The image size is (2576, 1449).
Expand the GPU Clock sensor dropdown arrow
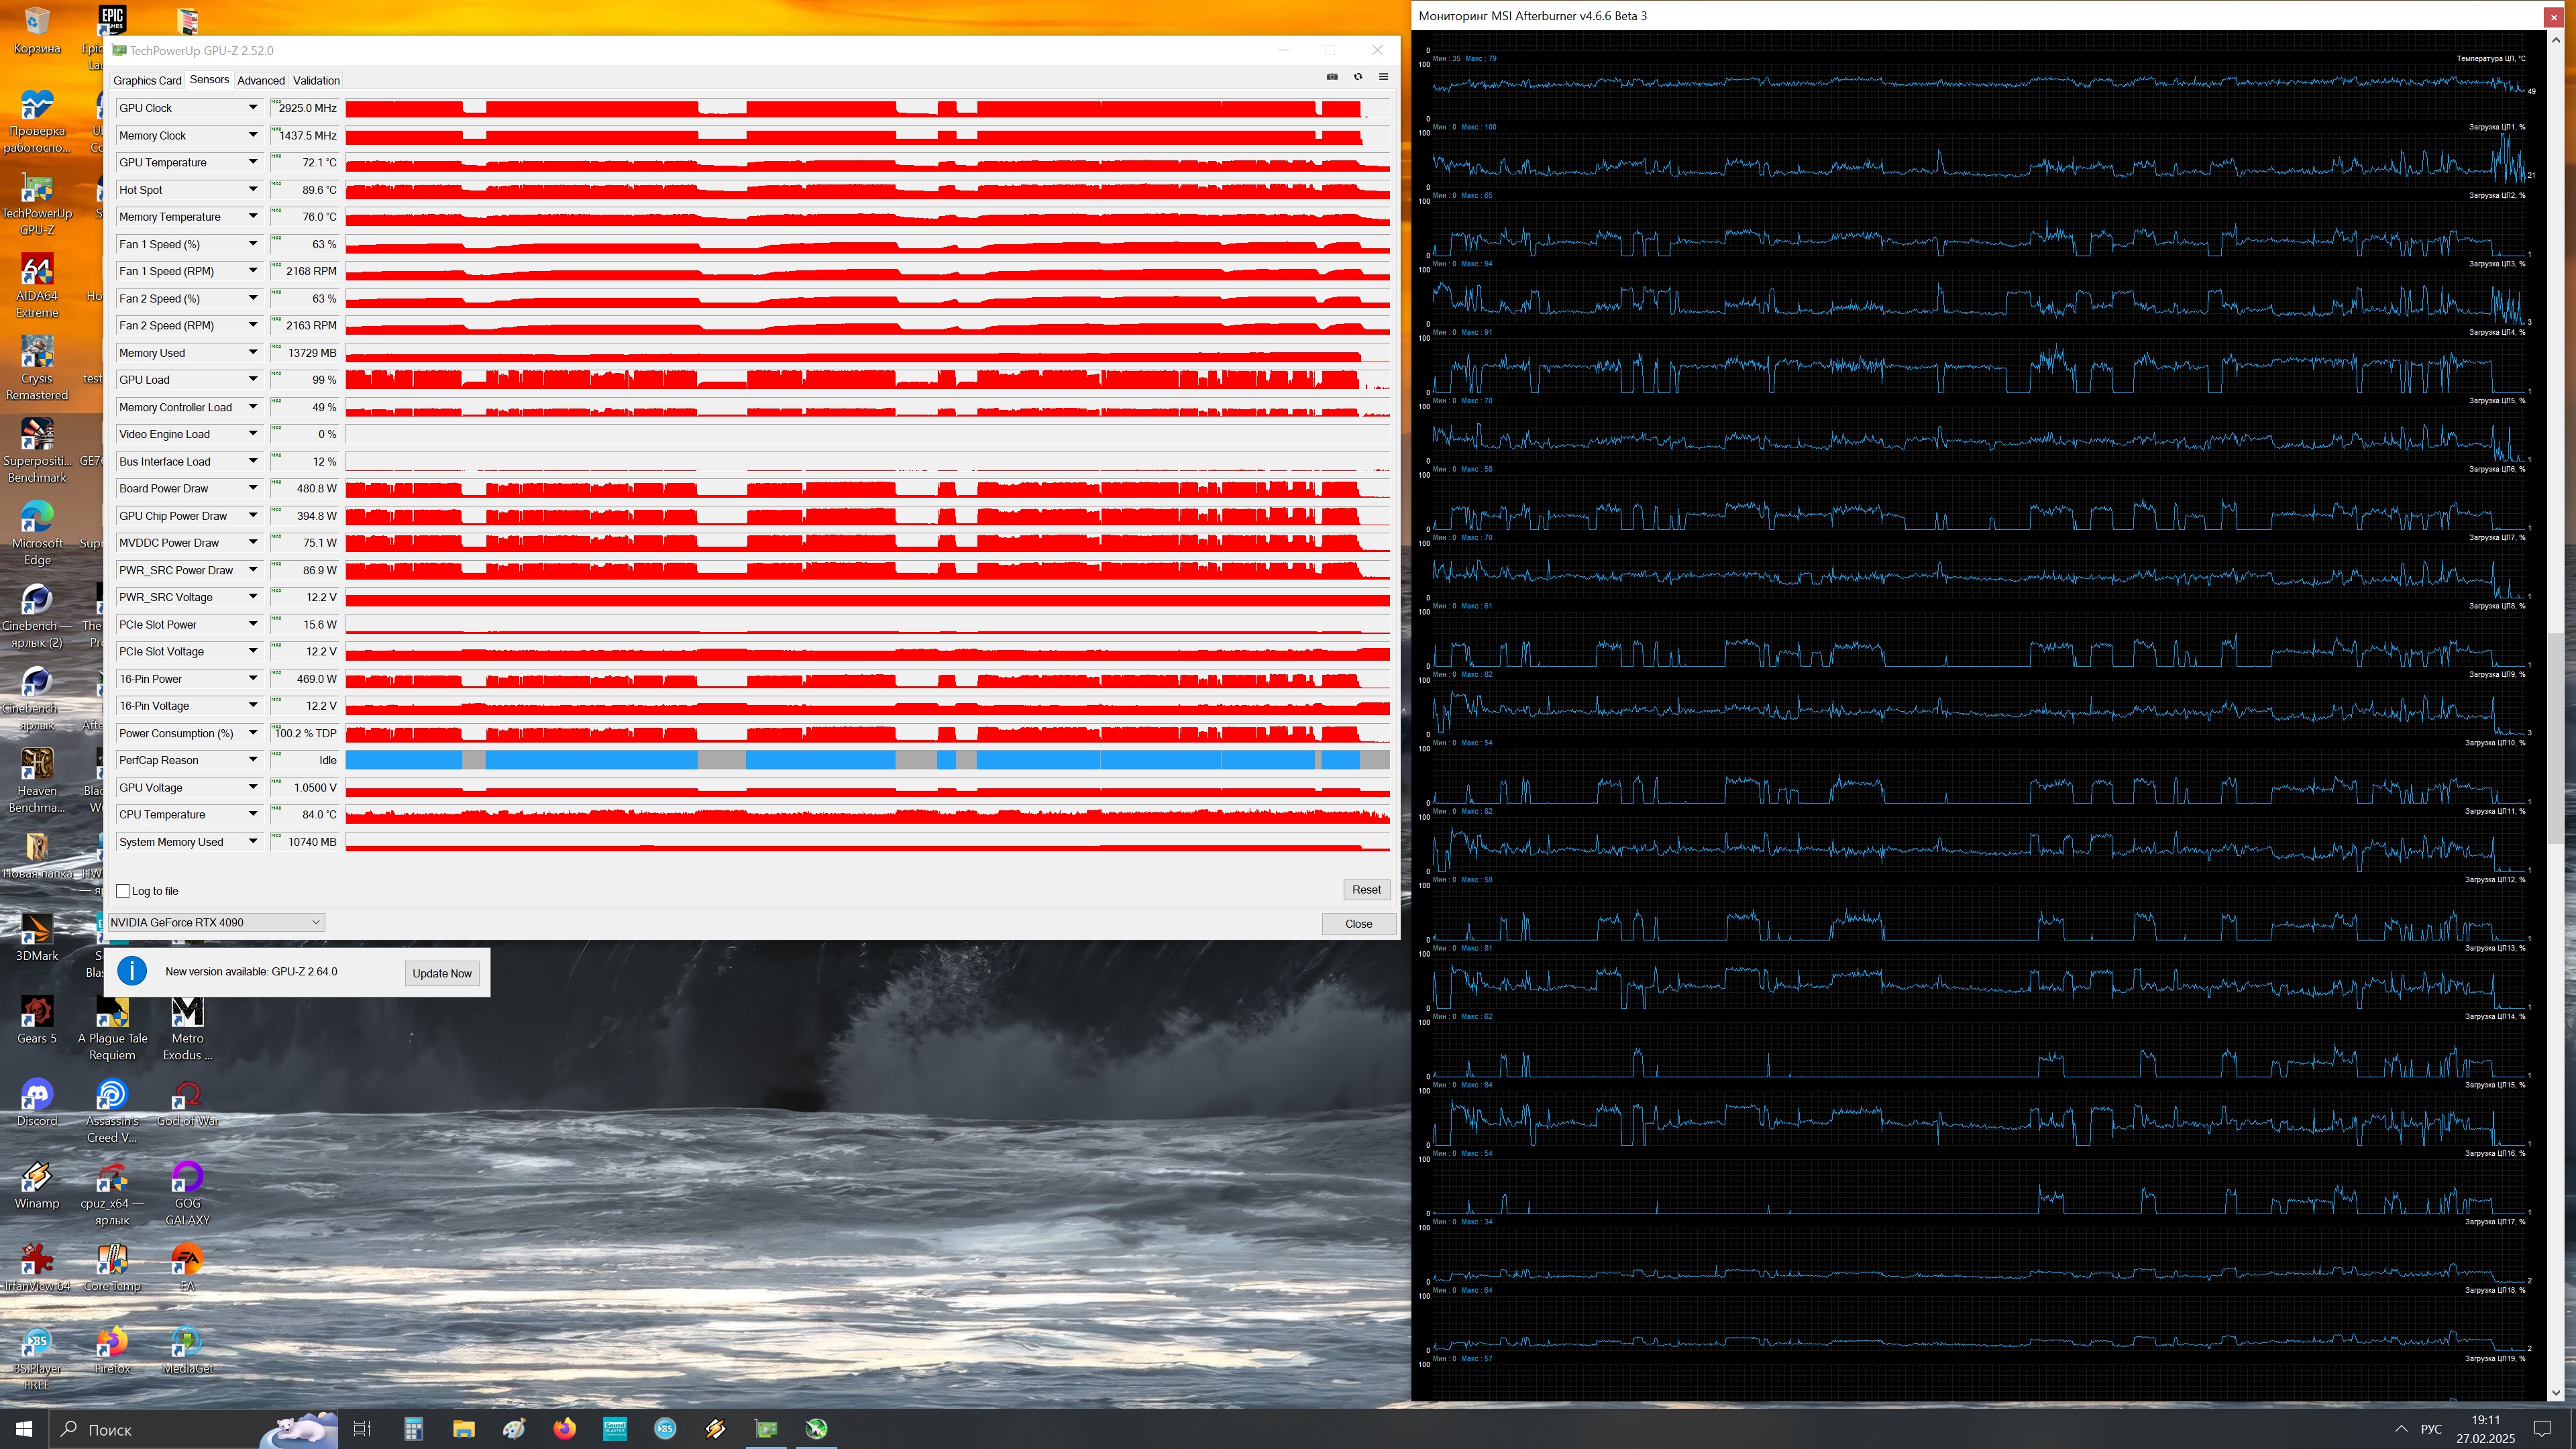[253, 108]
